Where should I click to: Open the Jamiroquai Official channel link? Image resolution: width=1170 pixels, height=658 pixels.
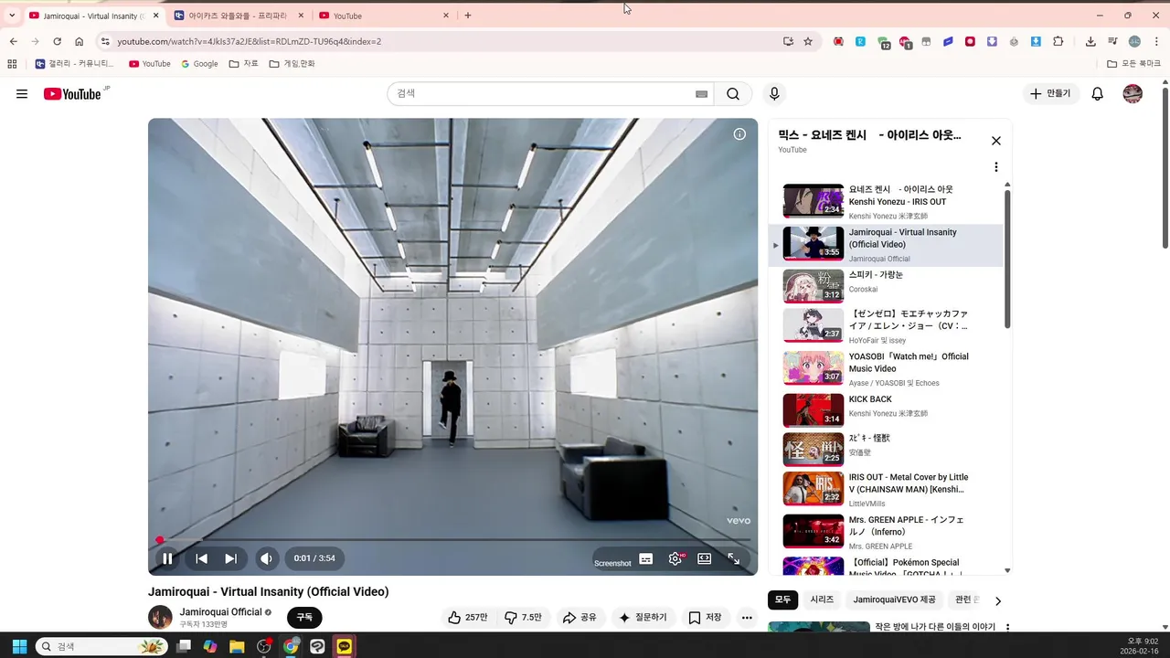pos(220,611)
